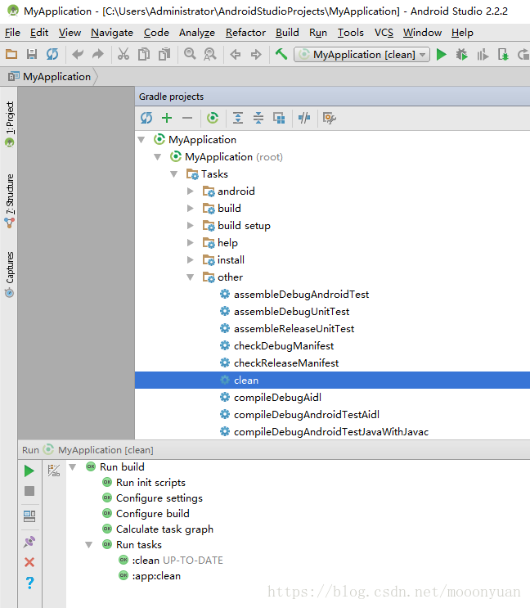Click the Synchronize icon in main toolbar

coord(52,54)
